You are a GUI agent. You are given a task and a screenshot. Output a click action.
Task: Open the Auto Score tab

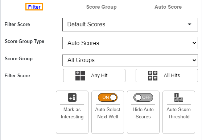coord(168,7)
